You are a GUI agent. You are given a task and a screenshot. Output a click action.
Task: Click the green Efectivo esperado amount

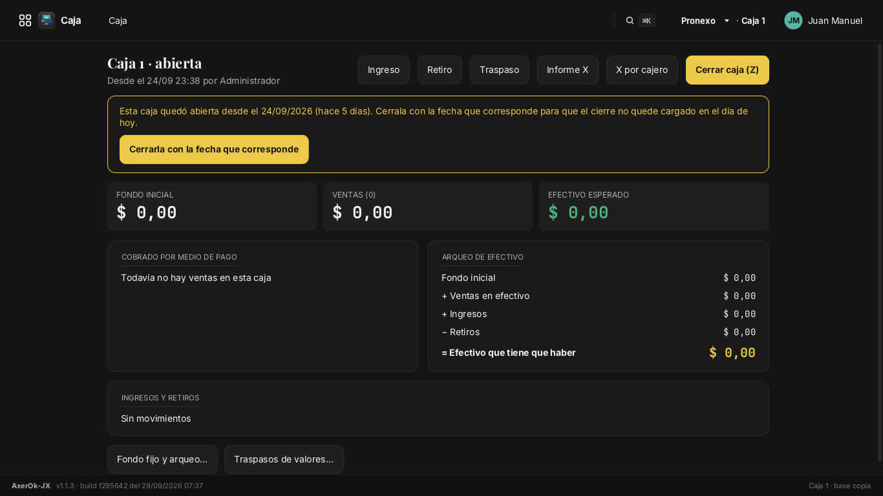579,212
